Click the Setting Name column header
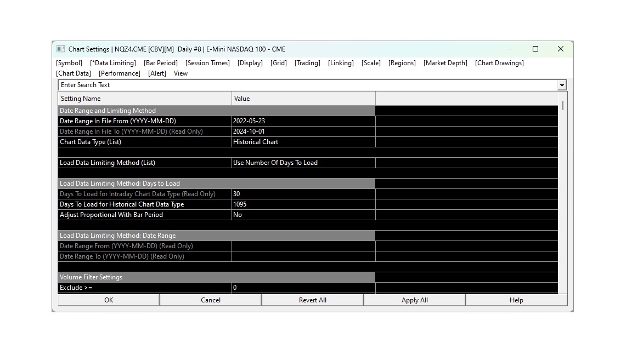This screenshot has height=355, width=632. coord(145,99)
